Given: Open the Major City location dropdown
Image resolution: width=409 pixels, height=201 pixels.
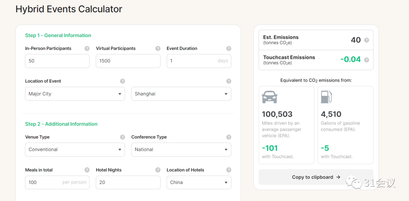Looking at the screenshot, I should pos(75,94).
